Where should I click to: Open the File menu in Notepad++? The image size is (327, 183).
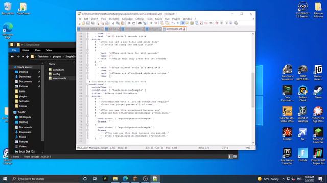(79, 19)
